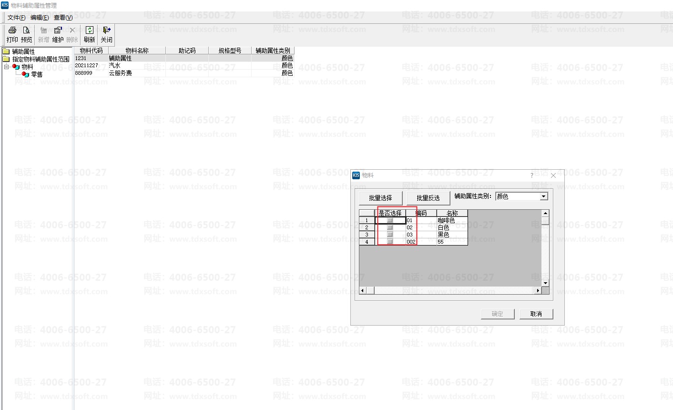This screenshot has width=673, height=410.
Task: Click the 批量选择 button
Action: pos(380,198)
